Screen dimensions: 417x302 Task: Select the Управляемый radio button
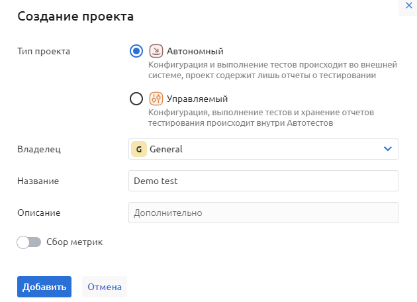coord(136,99)
